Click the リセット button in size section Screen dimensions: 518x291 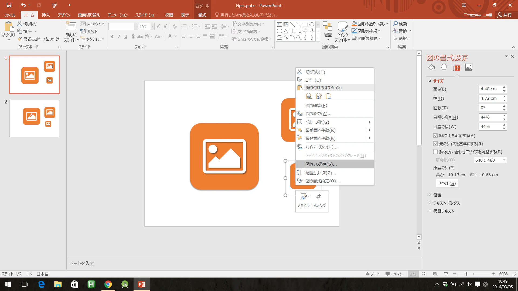pyautogui.click(x=447, y=183)
